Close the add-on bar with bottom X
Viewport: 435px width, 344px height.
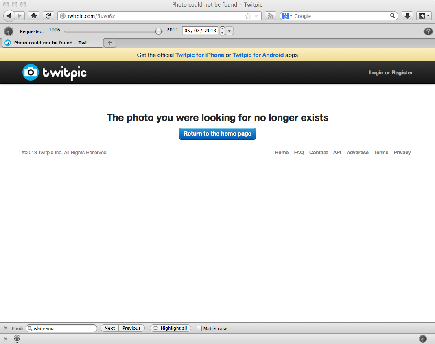(x=6, y=339)
